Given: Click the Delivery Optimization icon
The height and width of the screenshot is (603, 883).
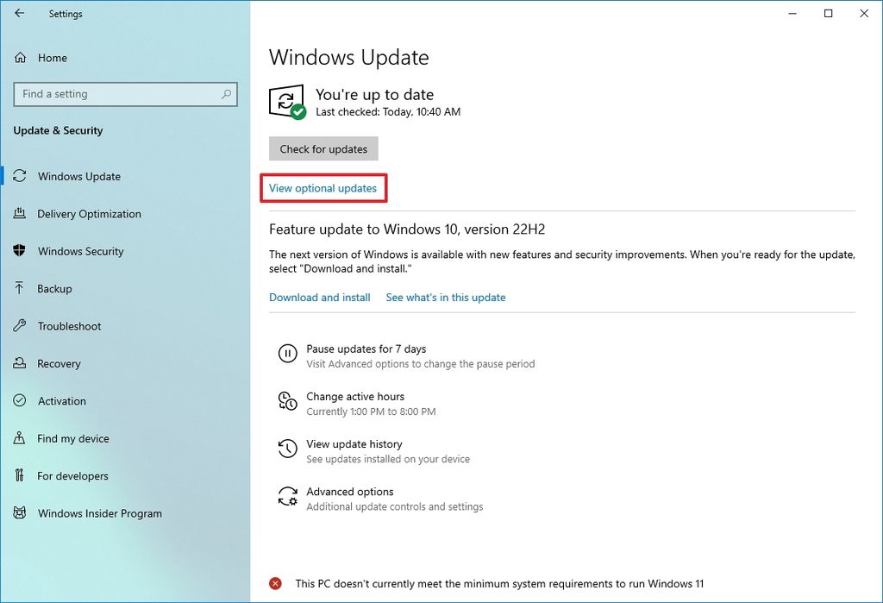Looking at the screenshot, I should [x=20, y=214].
